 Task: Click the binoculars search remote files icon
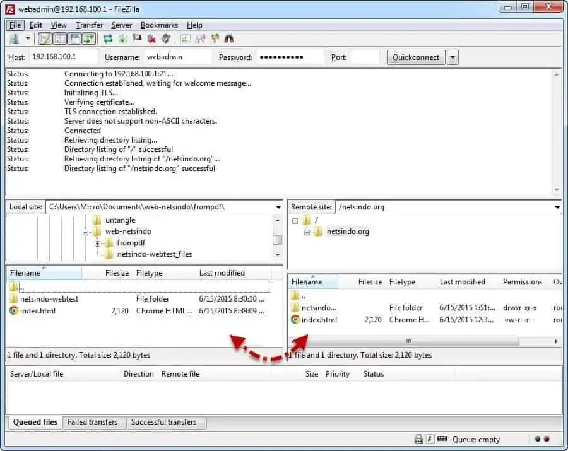[229, 39]
